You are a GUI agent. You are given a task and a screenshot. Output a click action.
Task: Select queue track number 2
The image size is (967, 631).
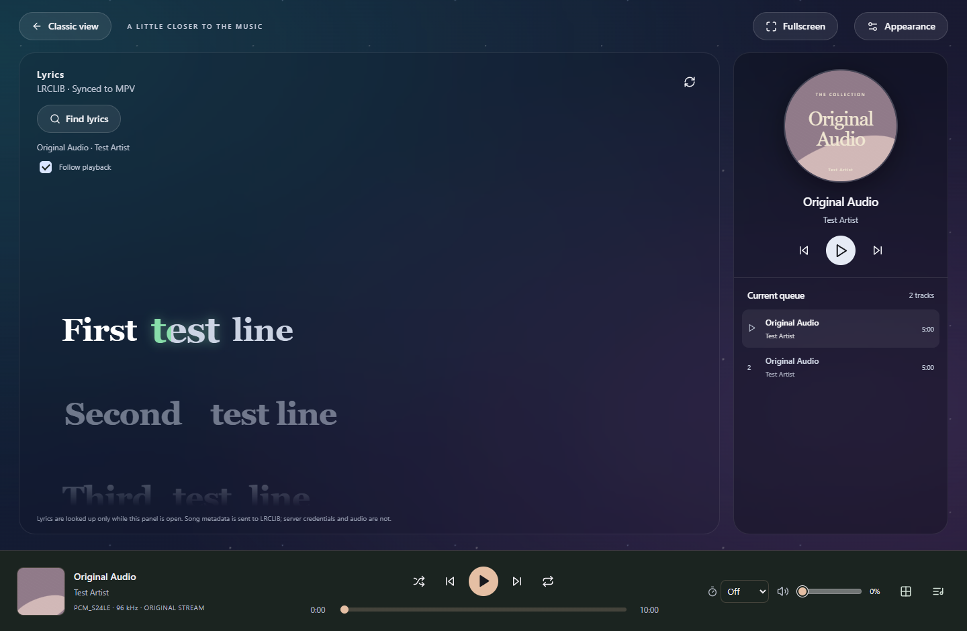coord(841,367)
